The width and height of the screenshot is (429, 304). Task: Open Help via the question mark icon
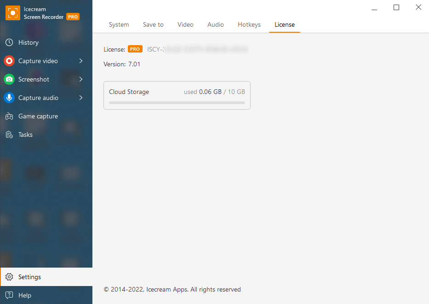tap(9, 295)
